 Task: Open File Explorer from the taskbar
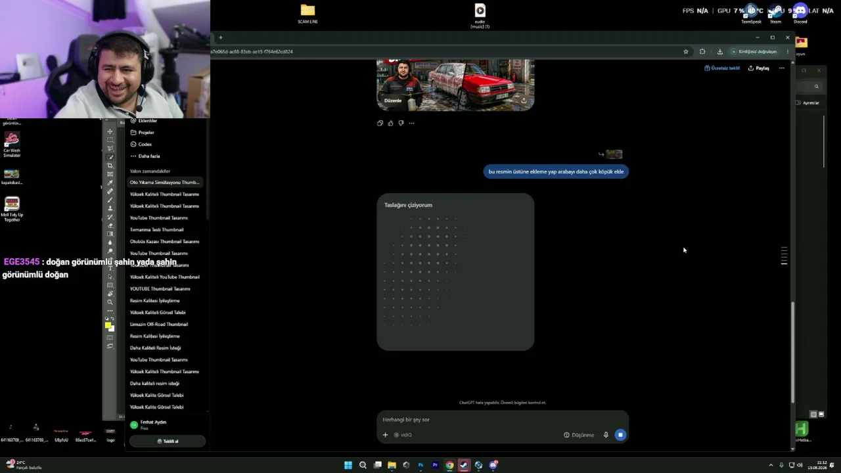click(392, 465)
